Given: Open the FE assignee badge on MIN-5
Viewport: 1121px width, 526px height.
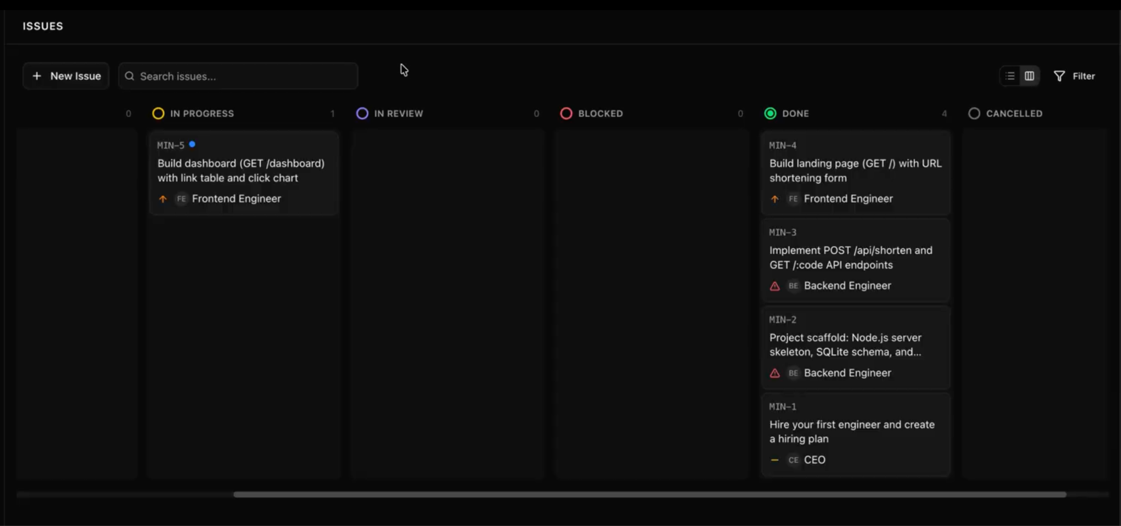Looking at the screenshot, I should (x=181, y=199).
